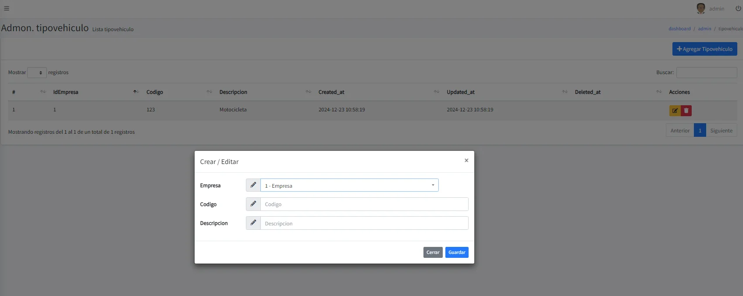743x296 pixels.
Task: Click the Agregar Tipovehiculo button
Action: [704, 49]
